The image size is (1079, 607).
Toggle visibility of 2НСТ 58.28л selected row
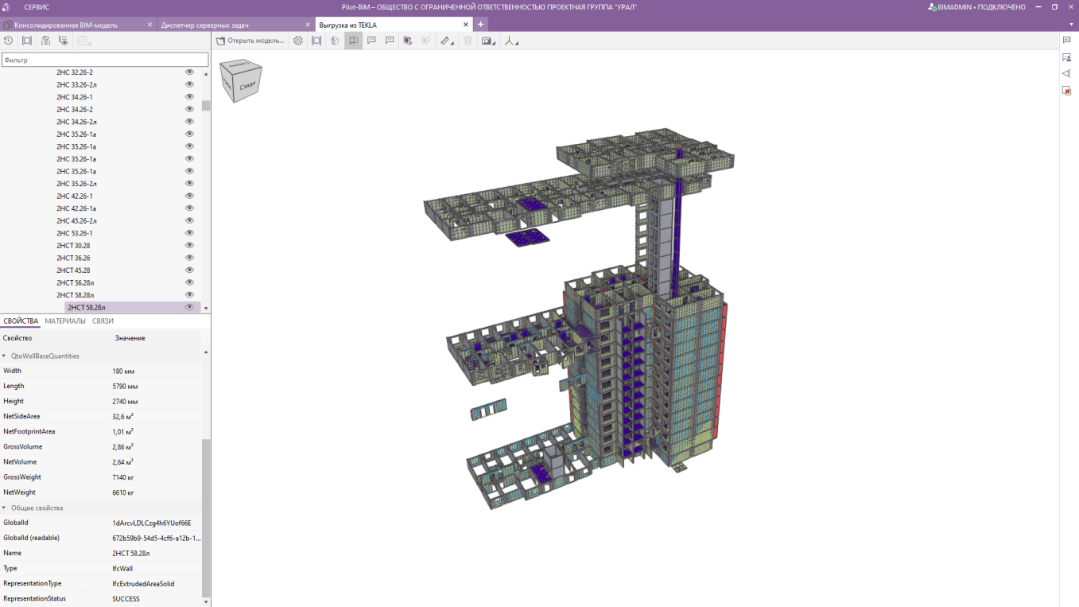pyautogui.click(x=189, y=307)
